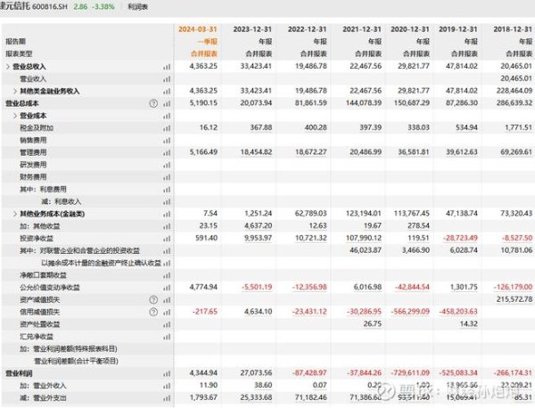Click value 107,990.12 in 投资净收益 row
Screen dimensions: 535x408
tap(364, 238)
